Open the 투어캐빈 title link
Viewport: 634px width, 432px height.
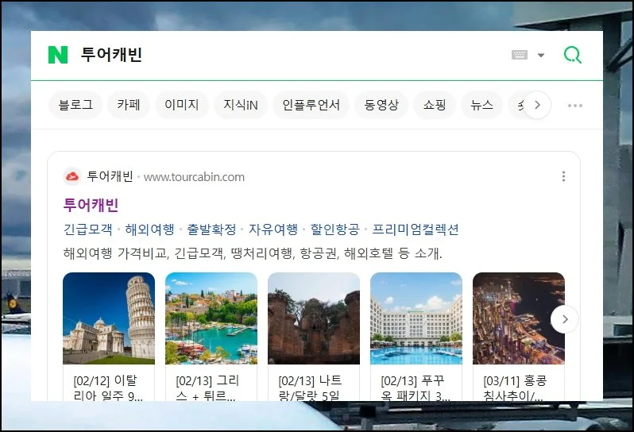pyautogui.click(x=91, y=205)
